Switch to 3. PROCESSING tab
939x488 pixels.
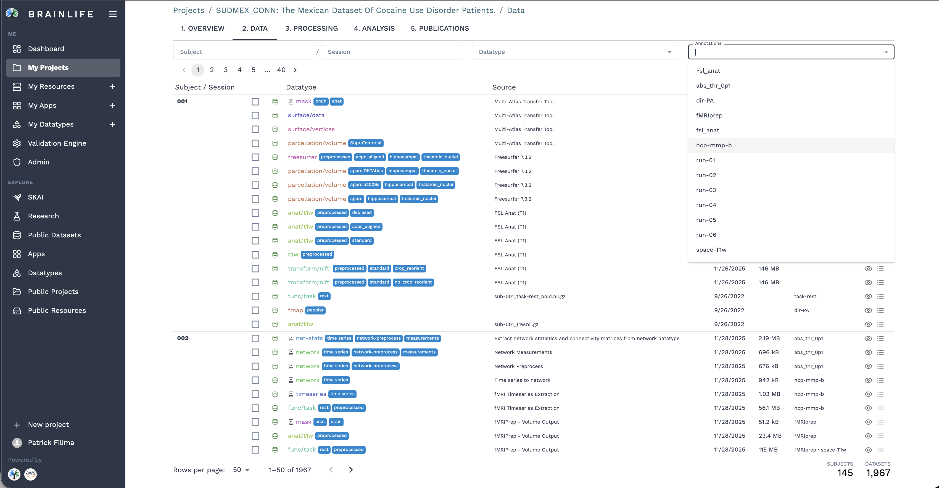311,28
